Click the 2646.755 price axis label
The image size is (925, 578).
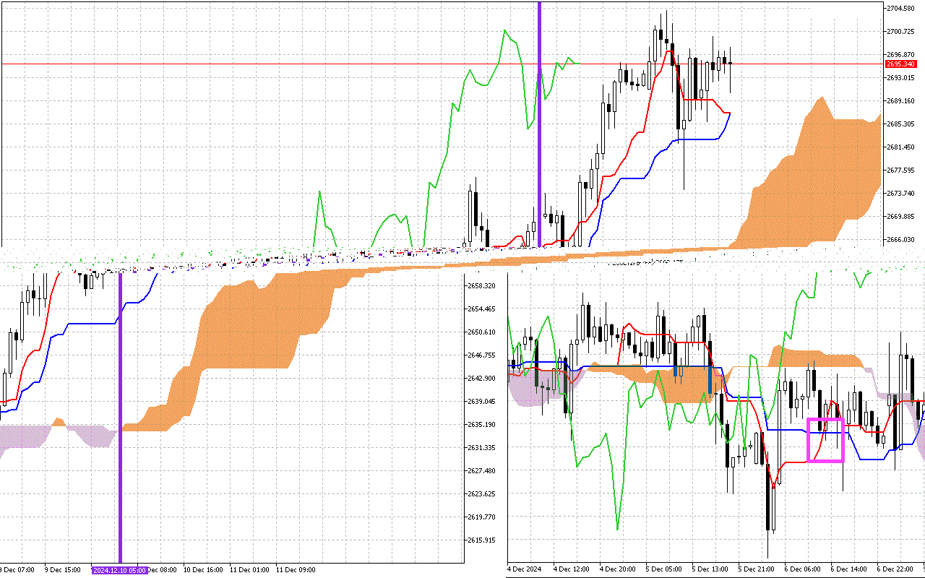481,355
